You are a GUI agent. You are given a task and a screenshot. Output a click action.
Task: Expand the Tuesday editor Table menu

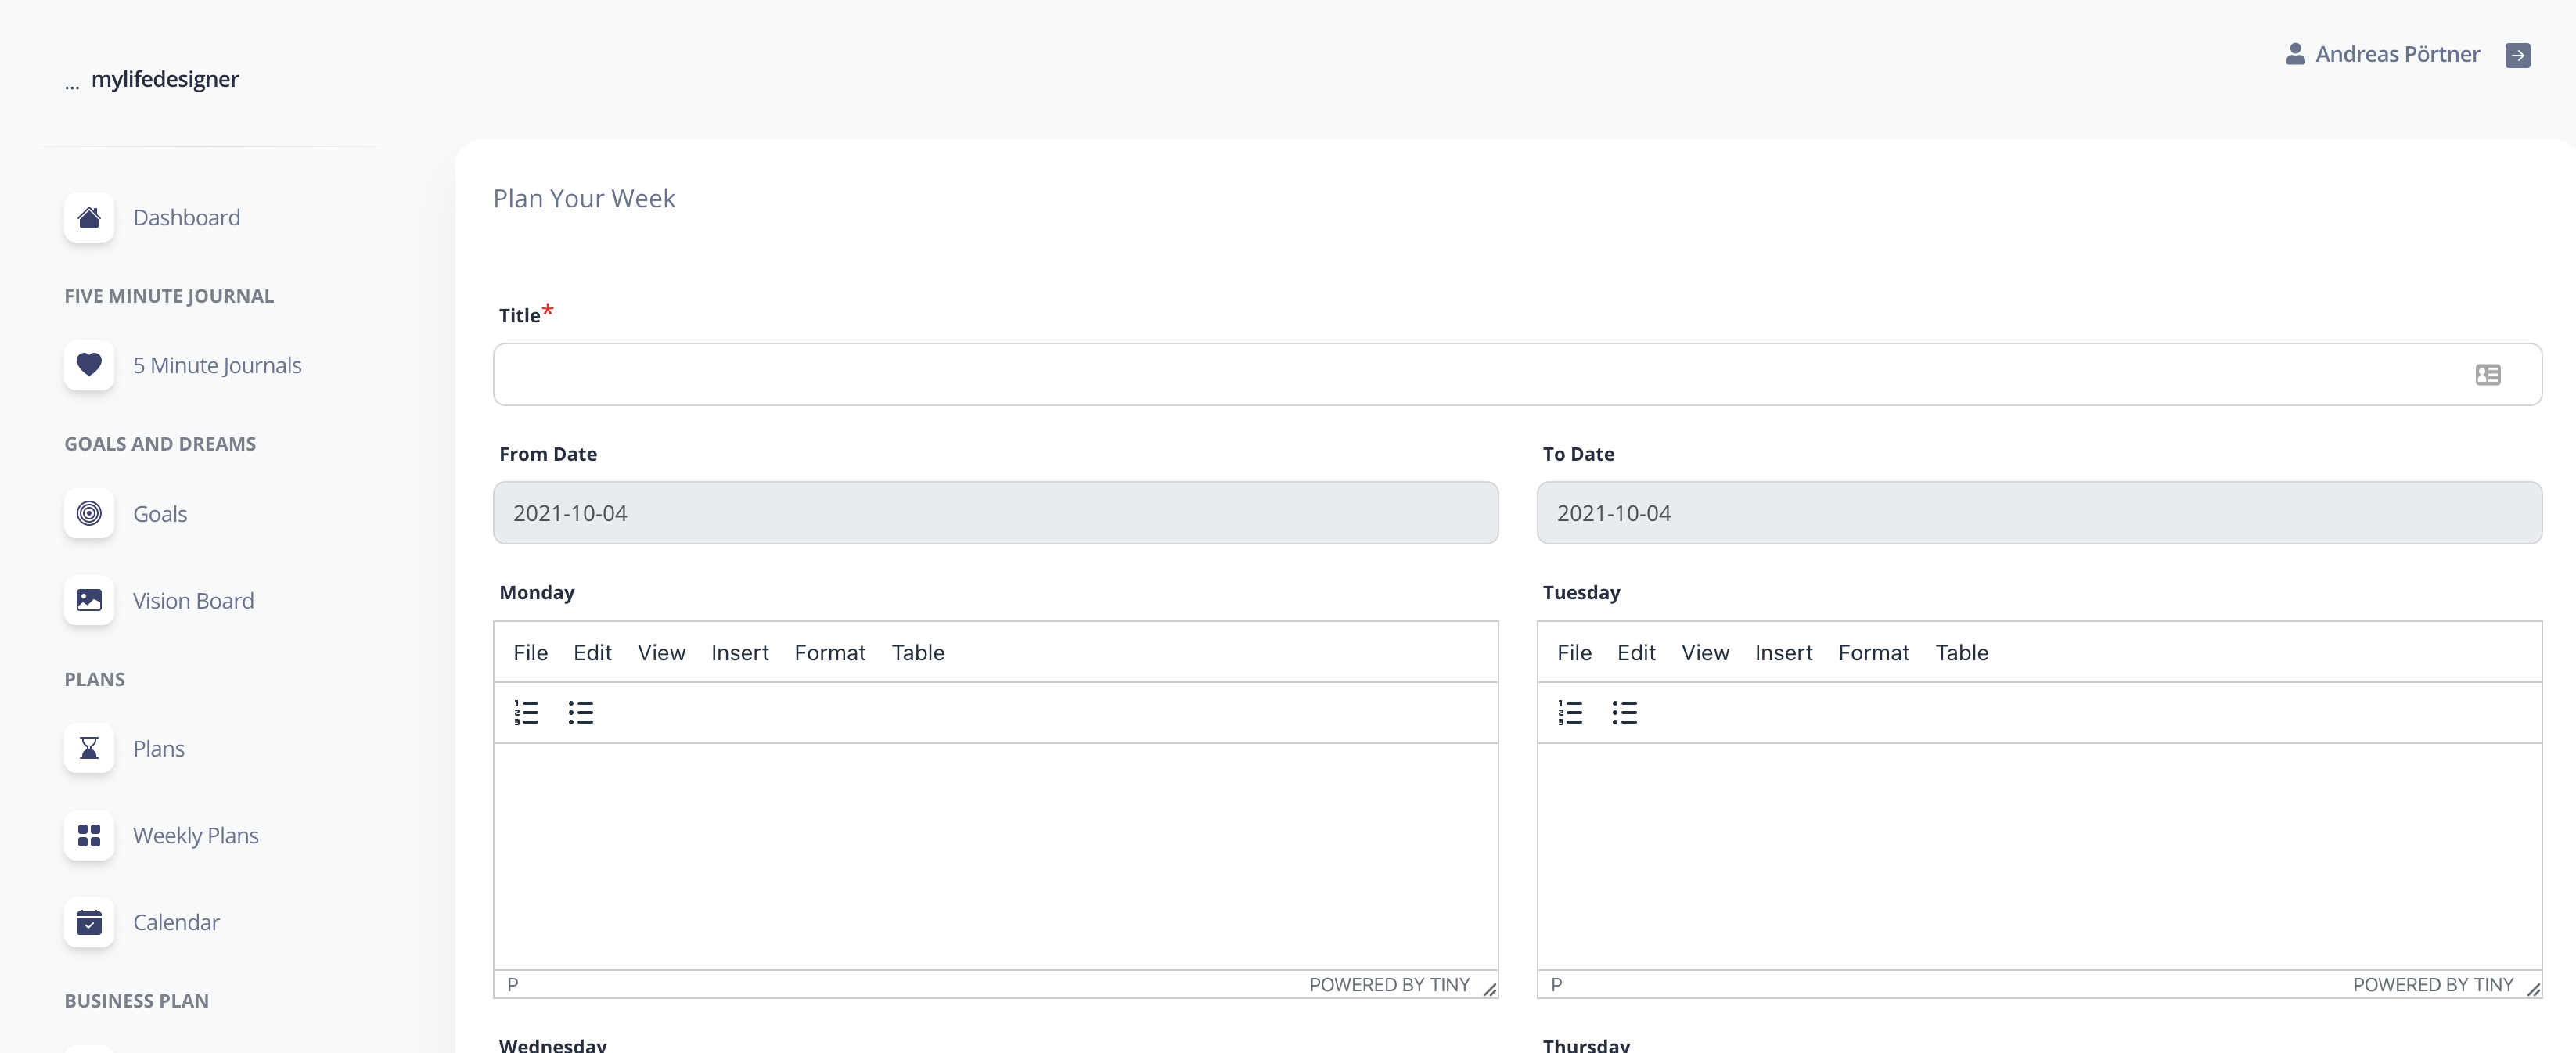1962,652
